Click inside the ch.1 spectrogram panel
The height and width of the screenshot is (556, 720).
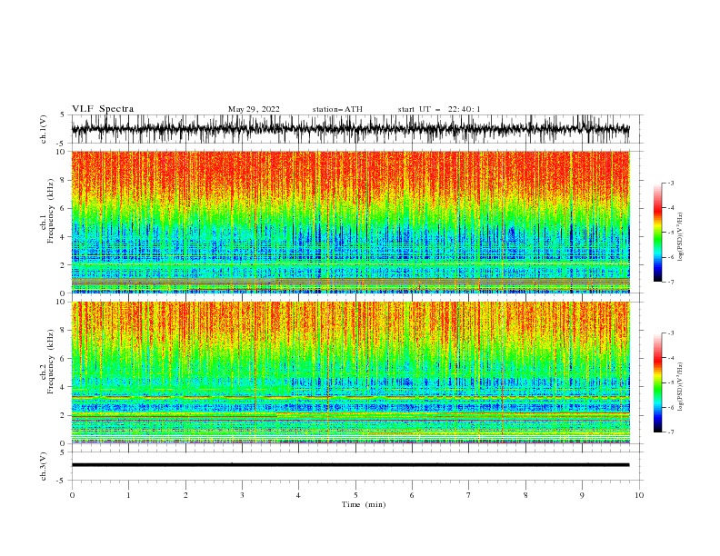point(350,222)
